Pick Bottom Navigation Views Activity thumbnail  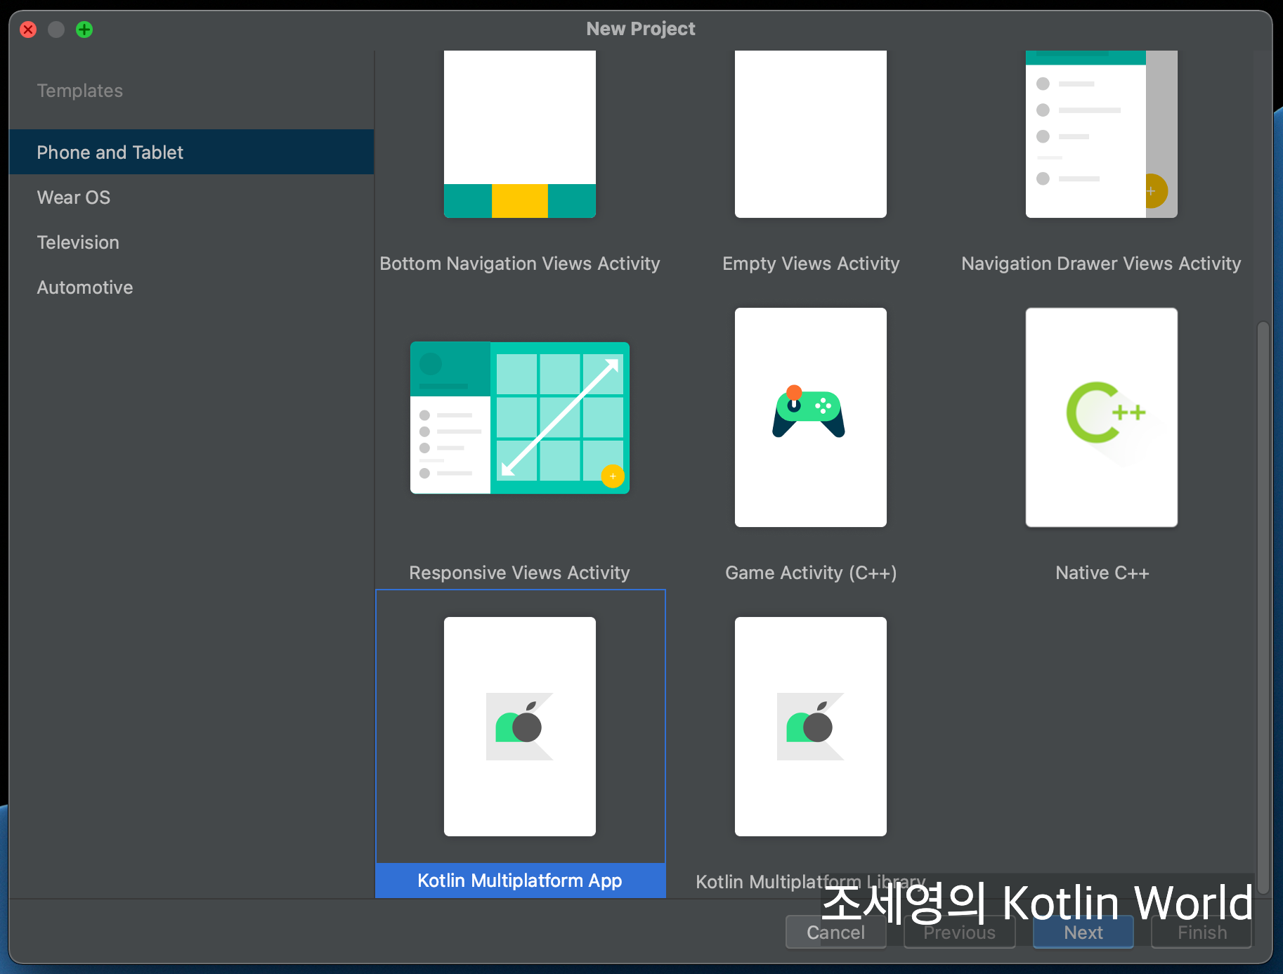(520, 134)
